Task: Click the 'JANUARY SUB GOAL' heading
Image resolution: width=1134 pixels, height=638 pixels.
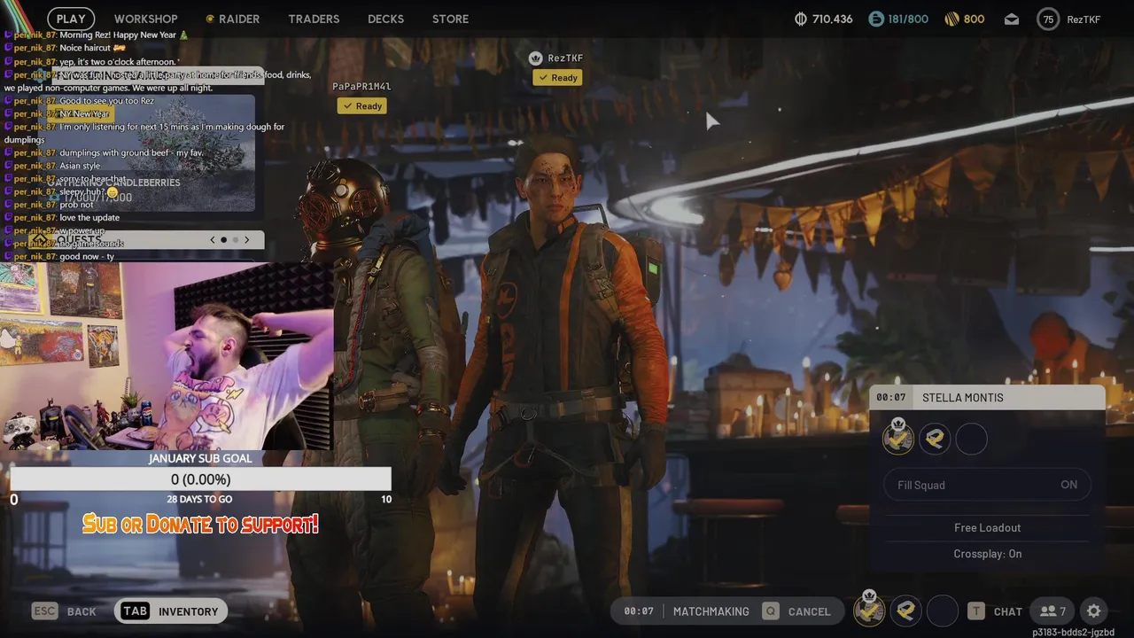Action: click(x=200, y=458)
